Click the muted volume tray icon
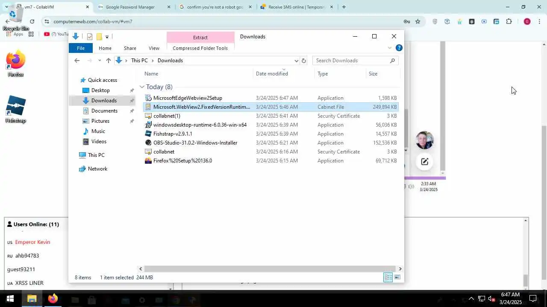547x307 pixels. (491, 299)
